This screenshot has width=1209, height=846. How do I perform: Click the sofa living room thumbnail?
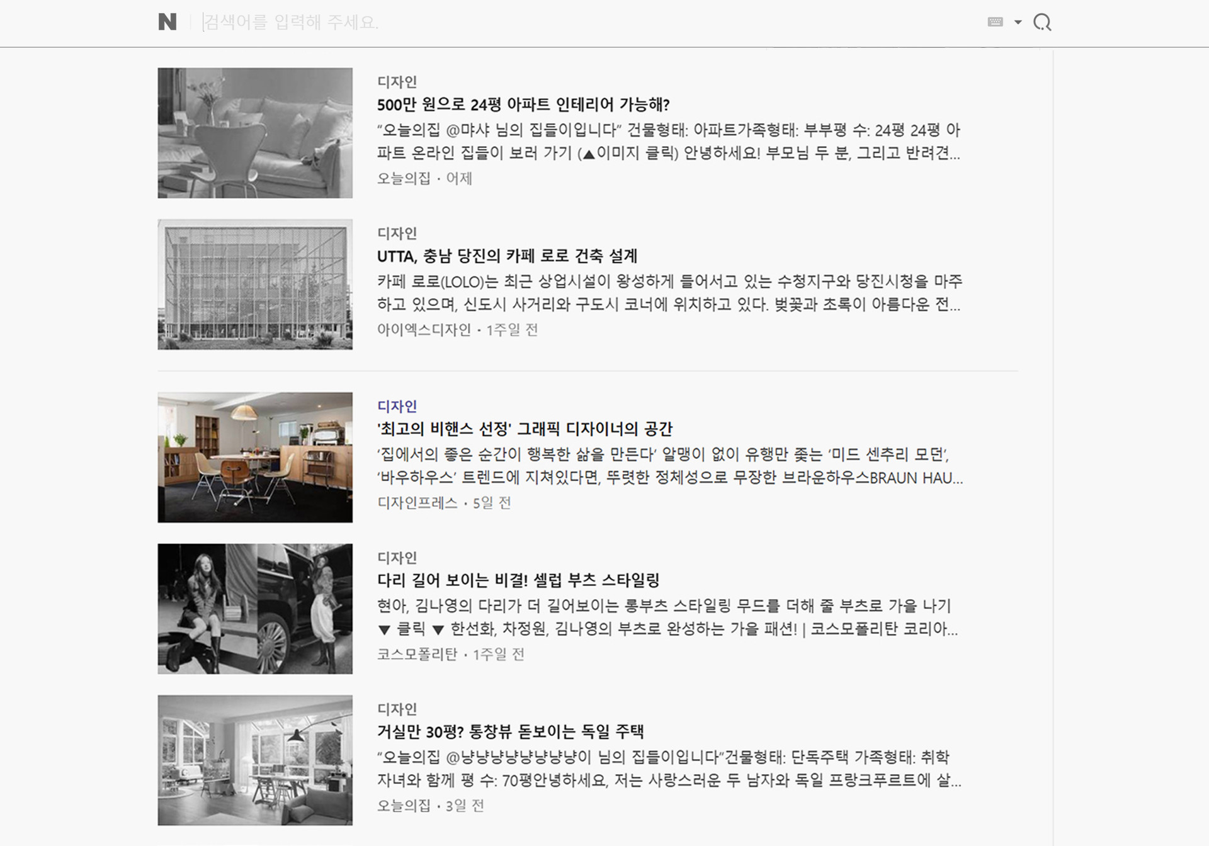pyautogui.click(x=255, y=133)
